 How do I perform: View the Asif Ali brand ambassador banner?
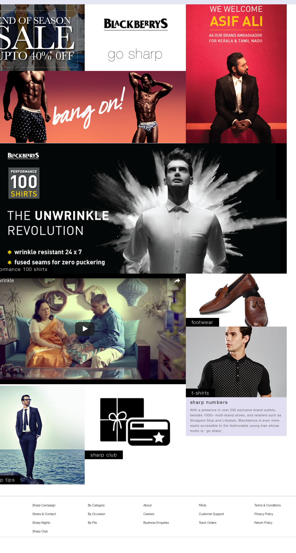point(236,74)
